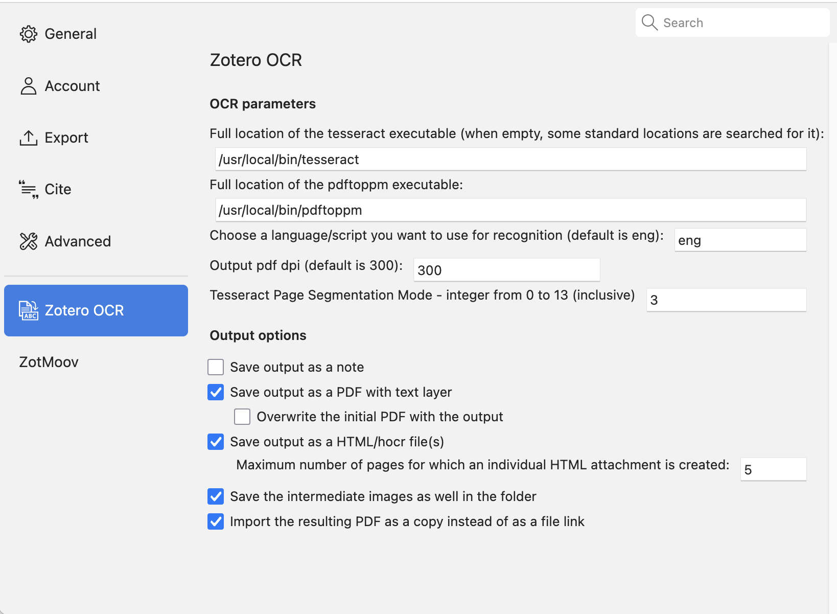This screenshot has width=837, height=614.
Task: Click the Account person icon
Action: [29, 86]
